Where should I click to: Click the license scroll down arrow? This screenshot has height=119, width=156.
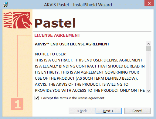tap(148, 91)
